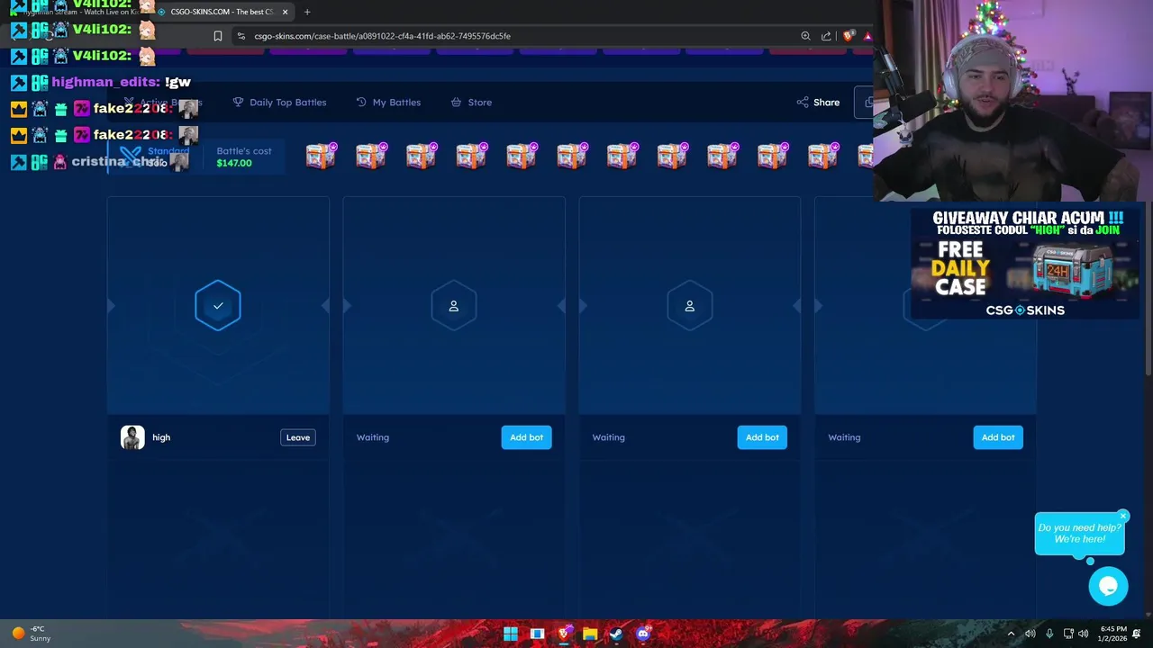Leave the battle as player high
This screenshot has width=1153, height=648.
tap(298, 437)
